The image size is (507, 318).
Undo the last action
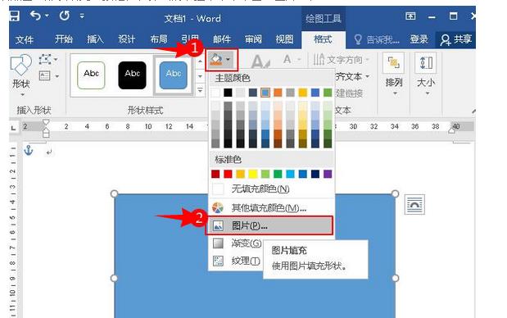coord(35,16)
